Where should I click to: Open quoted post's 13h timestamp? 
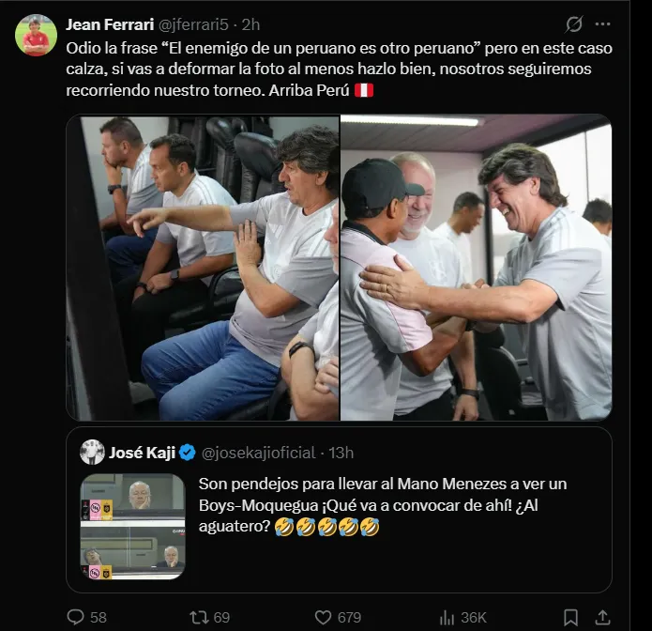(341, 453)
